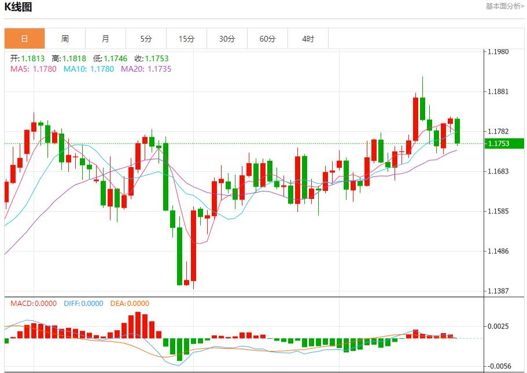Select the 4时 (4-hour) timeframe
Viewport: 527px width, 373px height.
click(308, 38)
